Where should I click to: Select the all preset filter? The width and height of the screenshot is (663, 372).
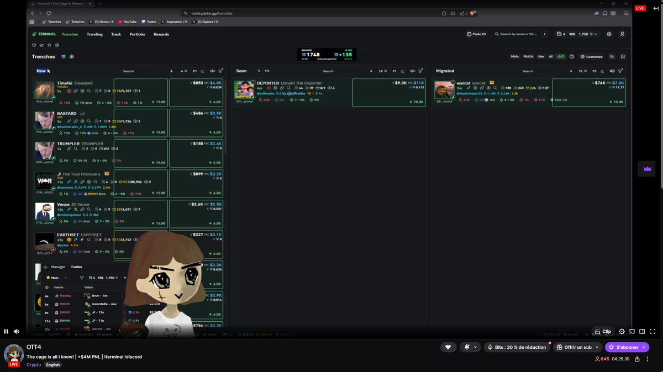[x=551, y=56]
